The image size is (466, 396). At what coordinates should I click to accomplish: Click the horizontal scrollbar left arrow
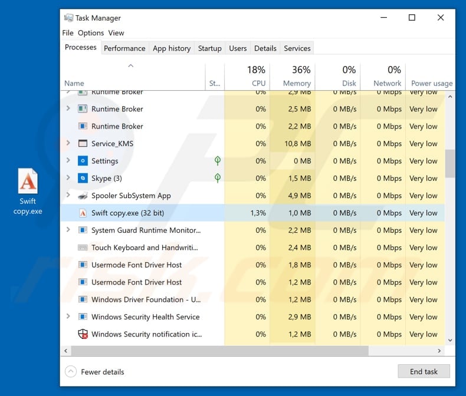coord(65,351)
